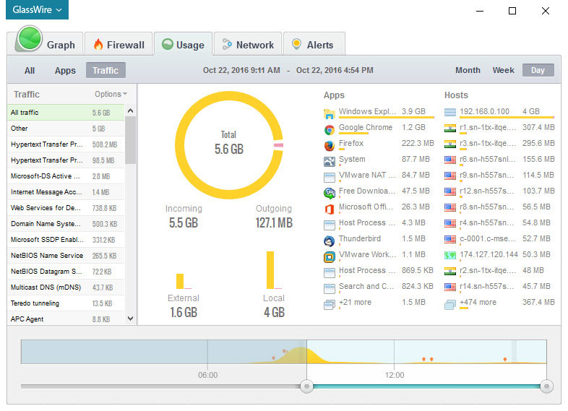Select the Thunderbird app icon
The image size is (568, 411).
click(330, 240)
